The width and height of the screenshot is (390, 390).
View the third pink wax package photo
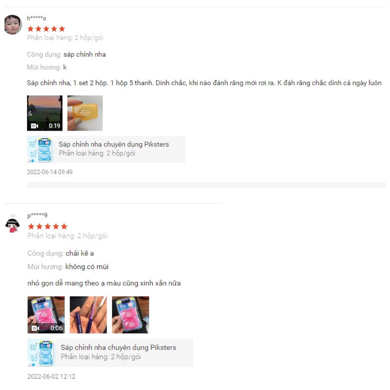pyautogui.click(x=130, y=315)
